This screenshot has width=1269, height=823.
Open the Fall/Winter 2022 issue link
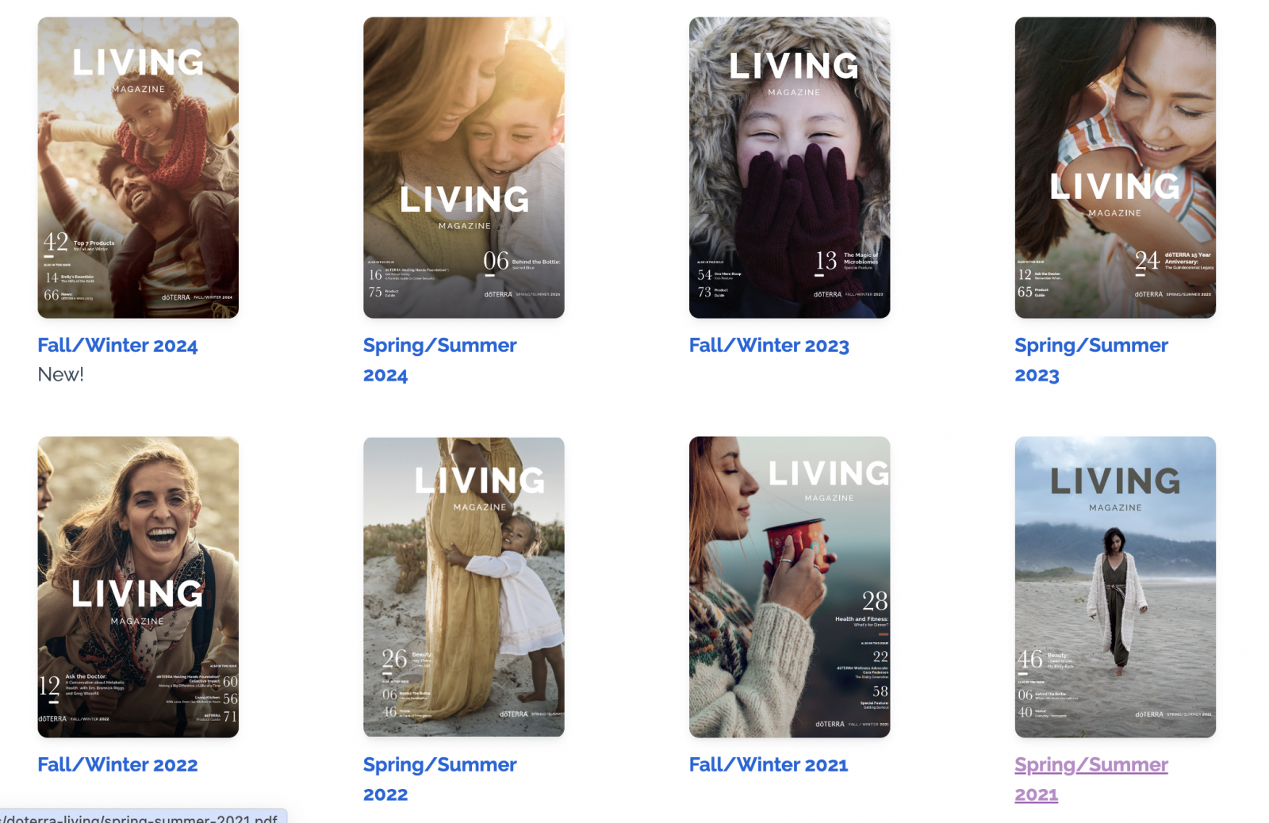117,765
